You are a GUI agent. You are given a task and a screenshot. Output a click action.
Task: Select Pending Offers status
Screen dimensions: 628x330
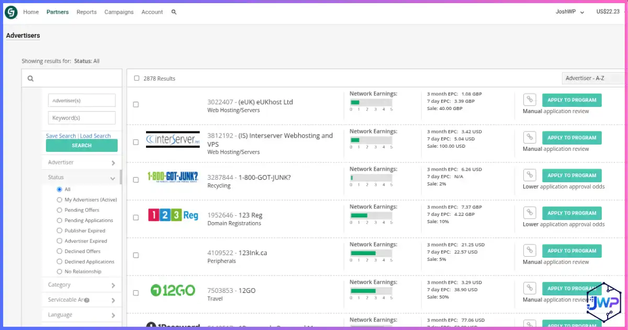click(x=59, y=210)
